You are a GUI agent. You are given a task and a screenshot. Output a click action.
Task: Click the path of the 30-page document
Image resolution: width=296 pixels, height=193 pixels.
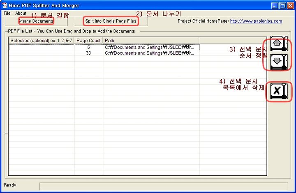pos(149,53)
